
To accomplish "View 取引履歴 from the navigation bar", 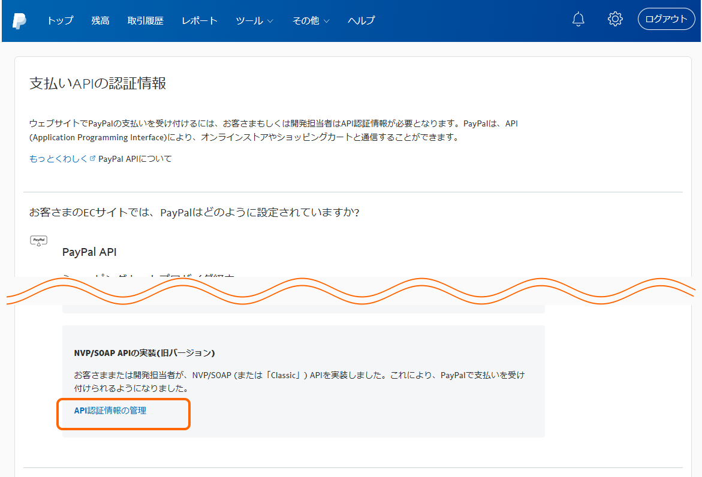I will tap(145, 20).
